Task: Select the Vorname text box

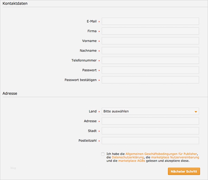Action: point(150,41)
